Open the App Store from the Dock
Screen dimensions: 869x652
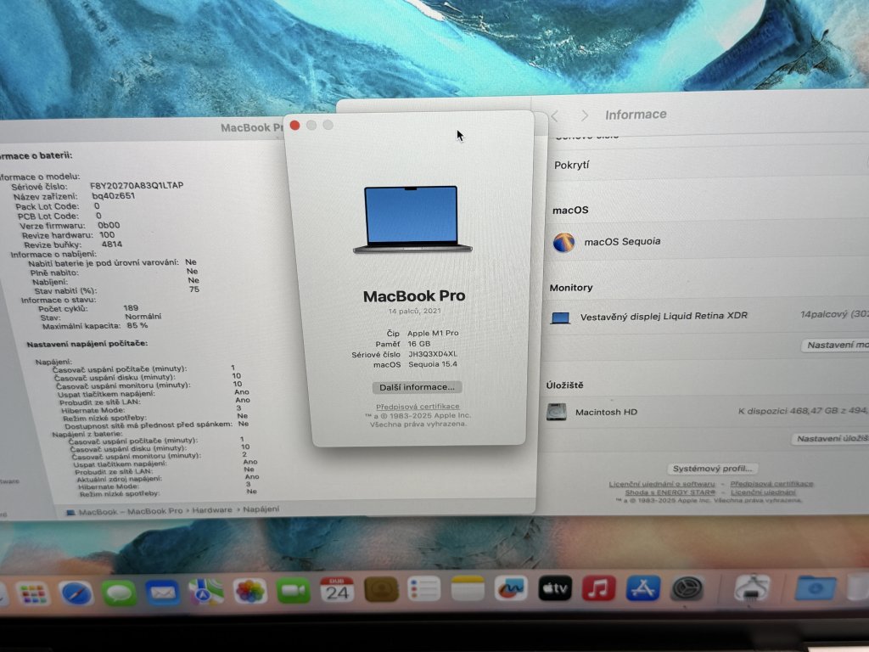click(643, 587)
